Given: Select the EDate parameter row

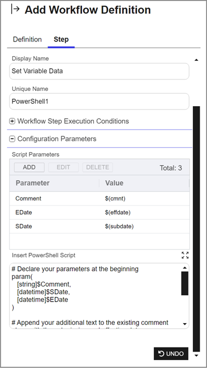Looking at the screenshot, I should 100,212.
